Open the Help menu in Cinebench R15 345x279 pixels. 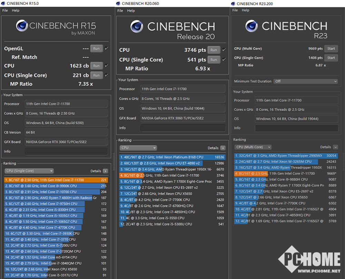pyautogui.click(x=16, y=10)
